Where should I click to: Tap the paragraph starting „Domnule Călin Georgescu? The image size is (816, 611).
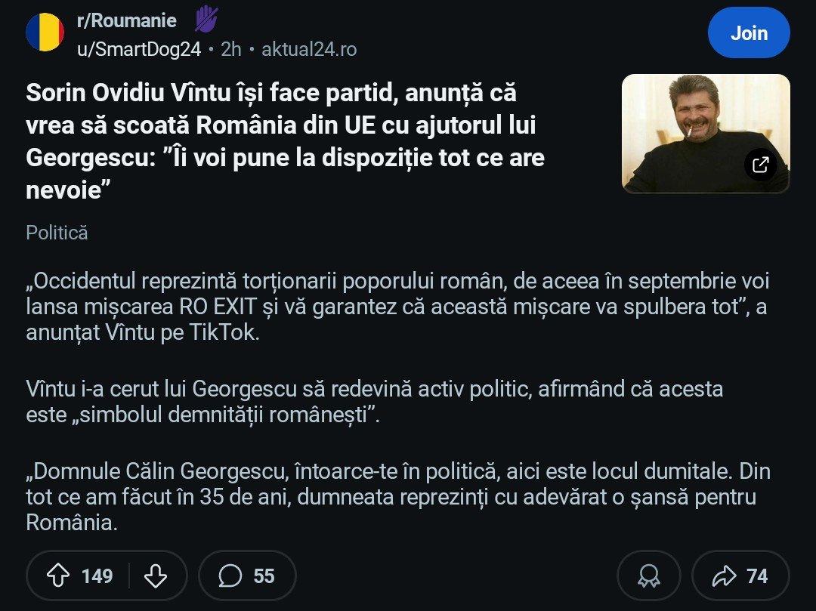coord(391,497)
